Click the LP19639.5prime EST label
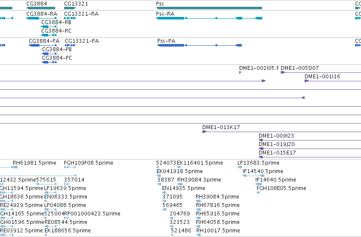 [x=65, y=188]
